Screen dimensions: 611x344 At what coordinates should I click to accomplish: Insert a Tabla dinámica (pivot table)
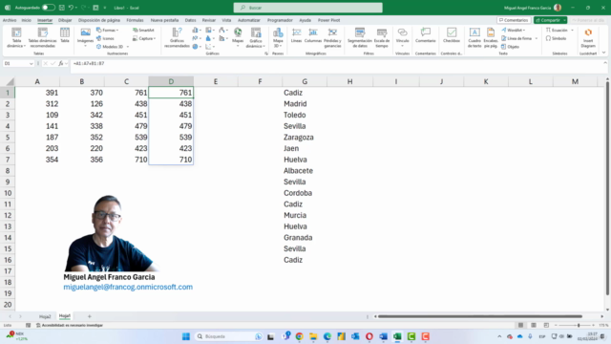(x=16, y=37)
